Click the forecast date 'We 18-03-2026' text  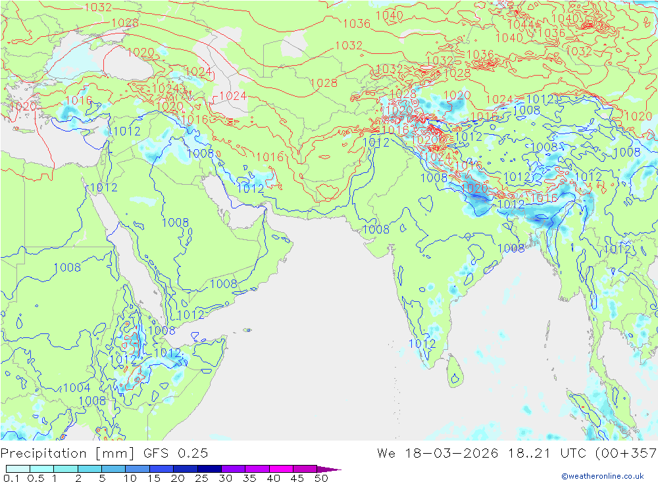438,453
